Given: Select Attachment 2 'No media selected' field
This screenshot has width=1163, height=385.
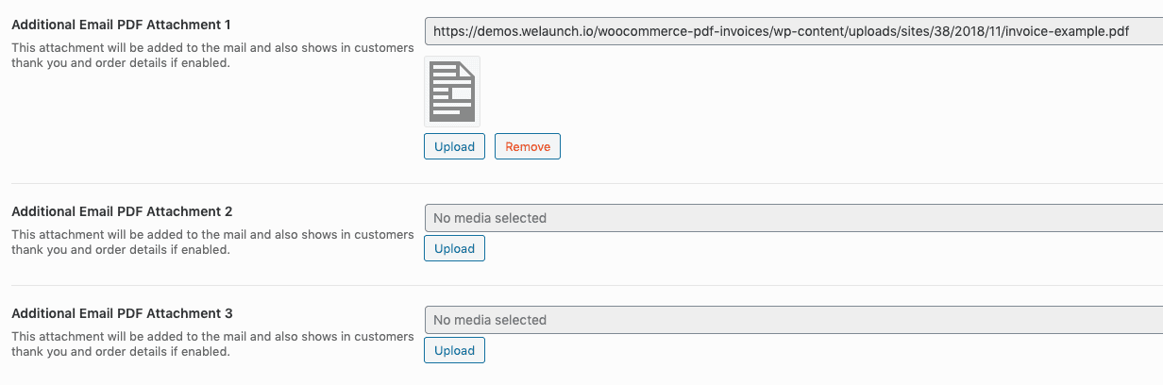Looking at the screenshot, I should click(794, 218).
